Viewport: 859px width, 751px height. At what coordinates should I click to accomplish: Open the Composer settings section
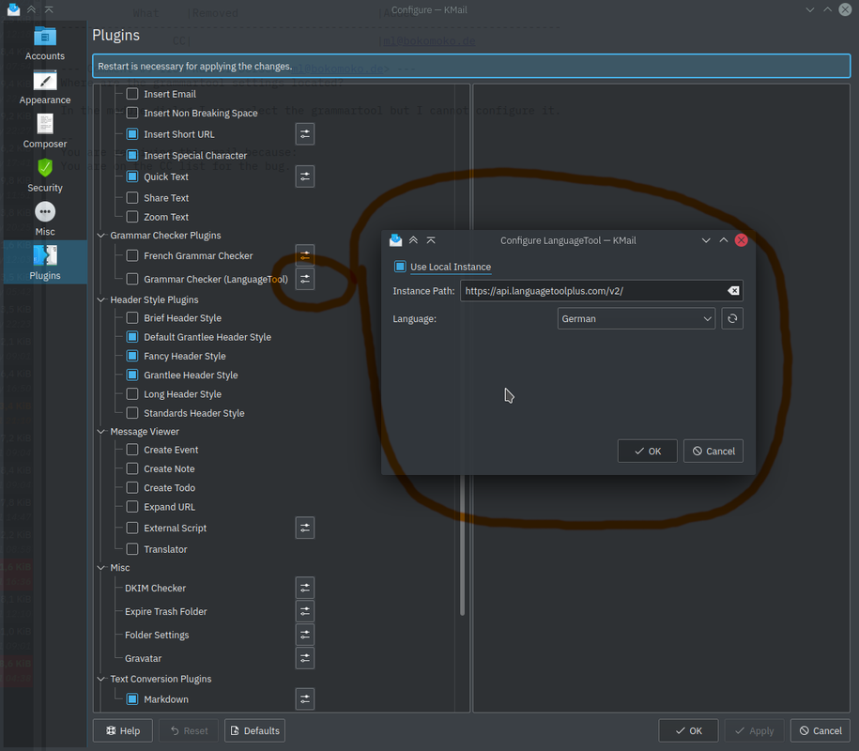(45, 131)
